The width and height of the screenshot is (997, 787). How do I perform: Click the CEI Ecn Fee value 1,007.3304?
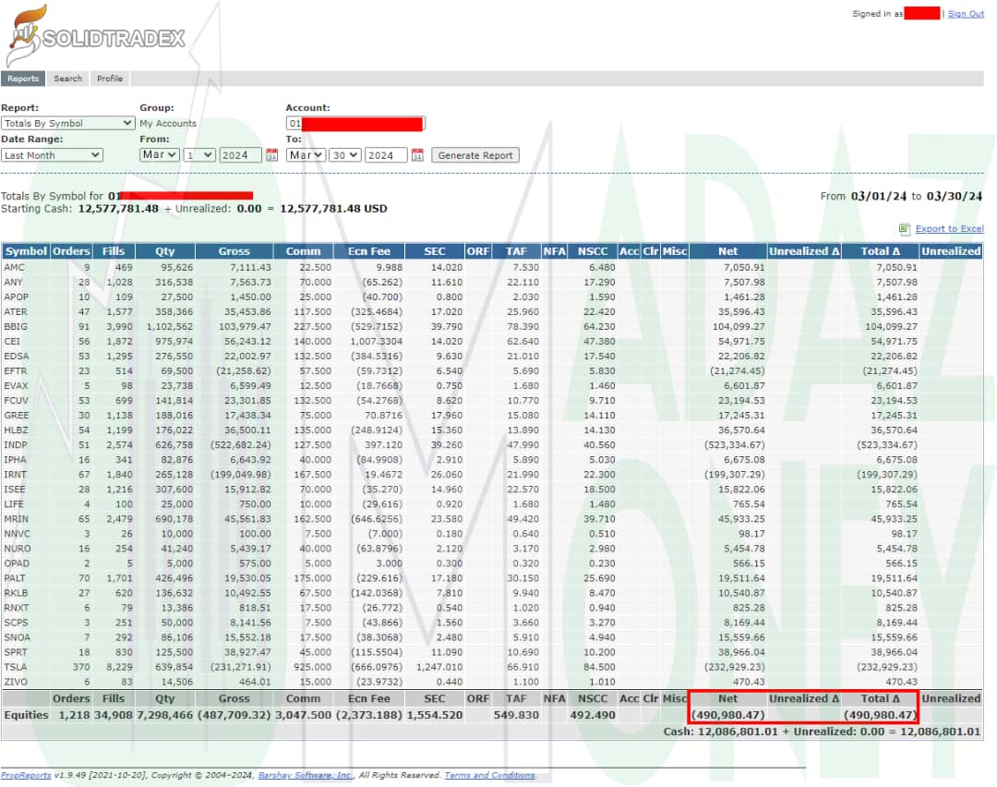376,342
